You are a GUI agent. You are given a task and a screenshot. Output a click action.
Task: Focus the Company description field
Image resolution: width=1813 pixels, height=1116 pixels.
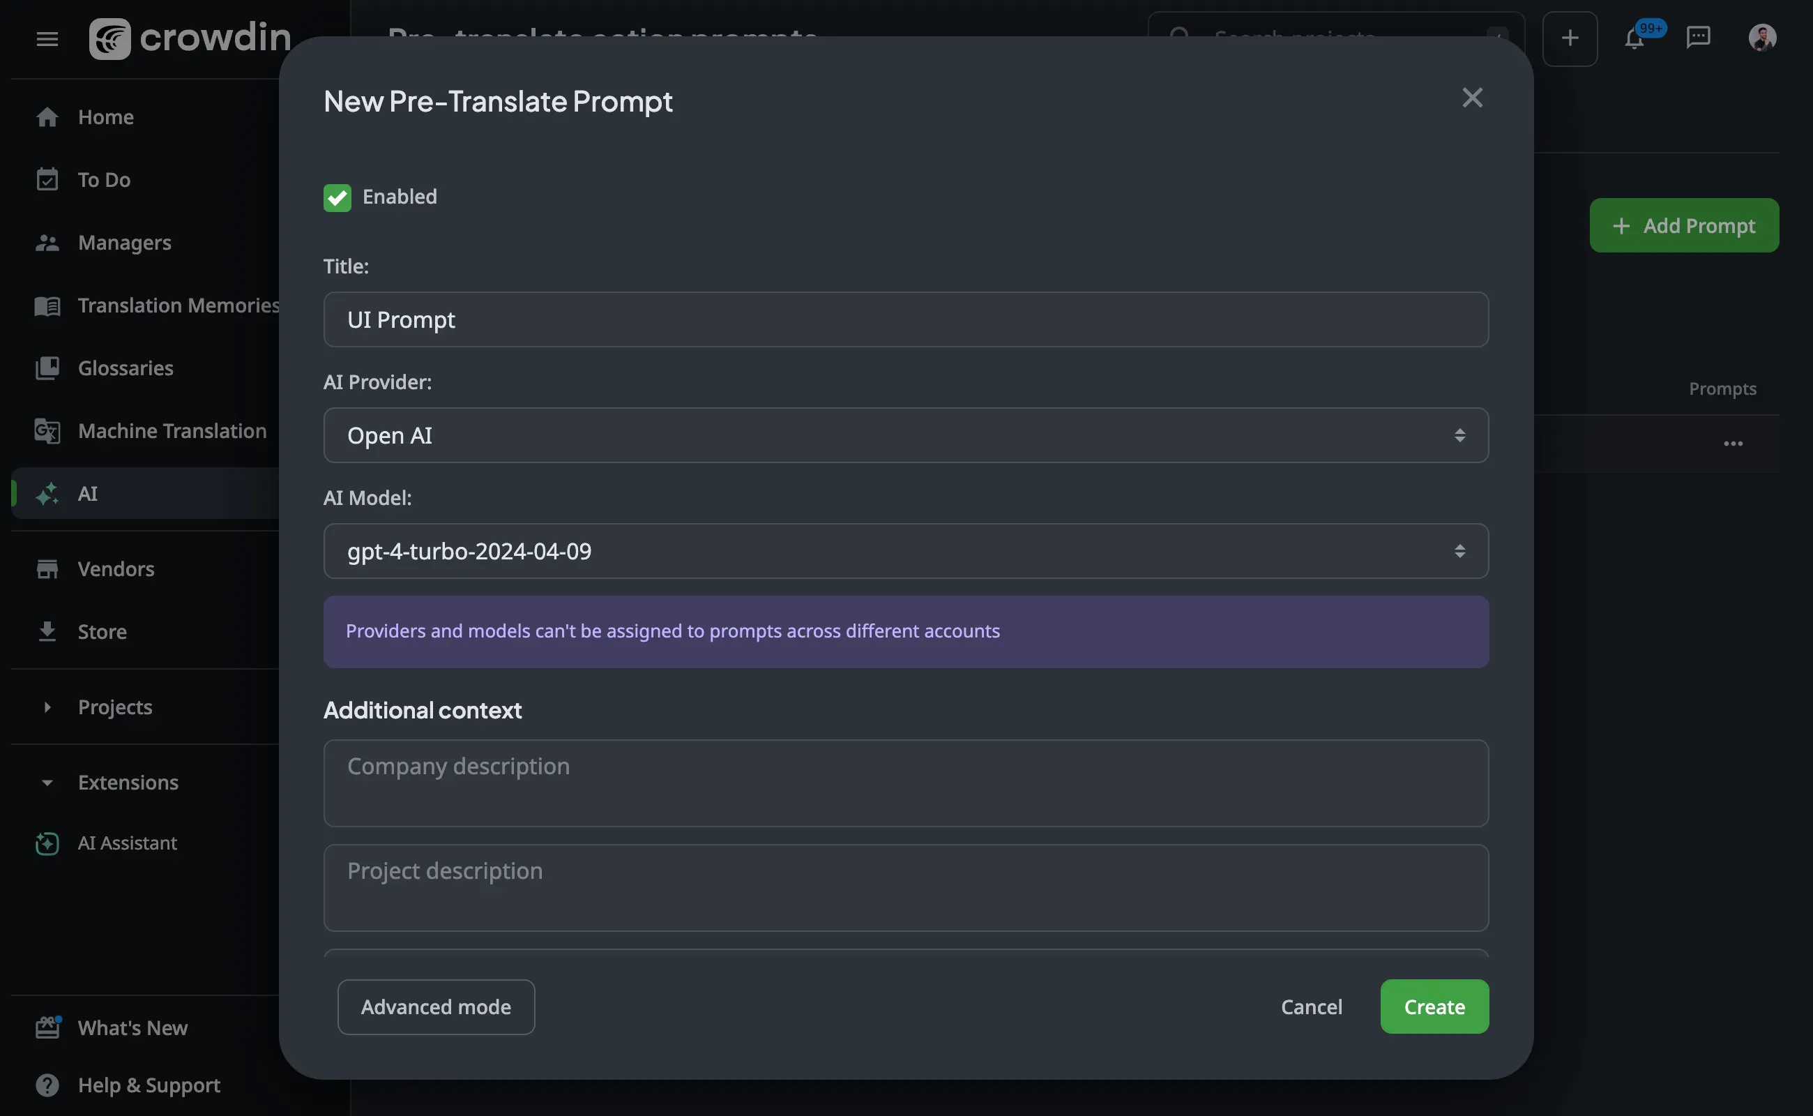tap(905, 783)
